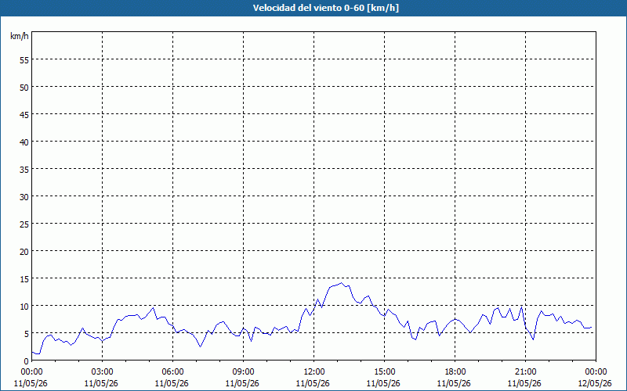627x391 pixels.
Task: Click the 18:00 time label
Action: pos(455,372)
